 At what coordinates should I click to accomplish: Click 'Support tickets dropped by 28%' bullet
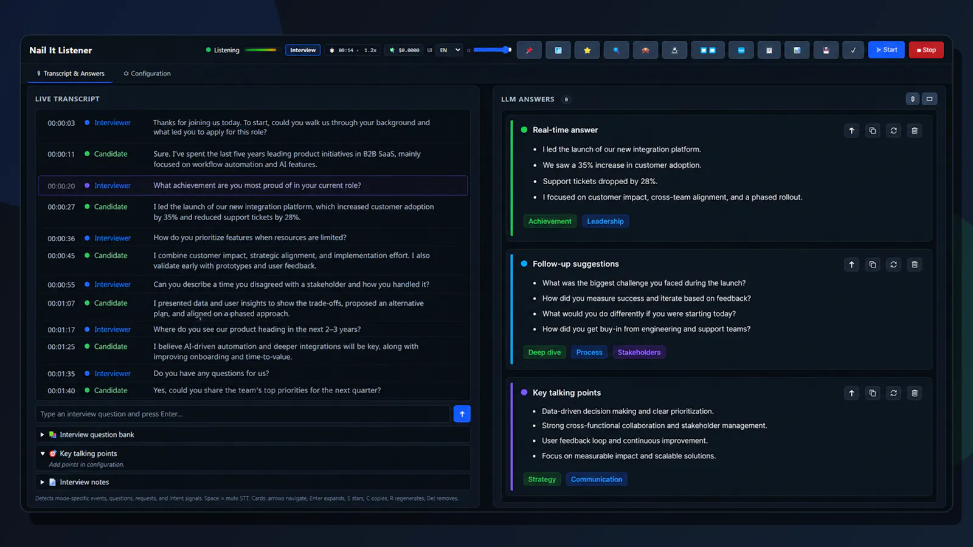[600, 181]
